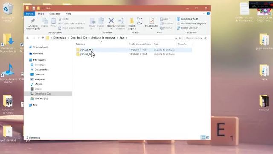This screenshot has width=273, height=154.
Task: Refresh the Java folder view
Action: [x=180, y=38]
